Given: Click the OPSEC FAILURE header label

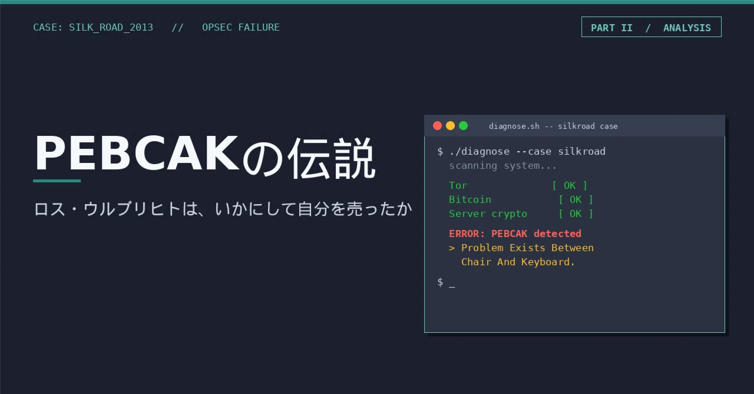Looking at the screenshot, I should coord(241,27).
